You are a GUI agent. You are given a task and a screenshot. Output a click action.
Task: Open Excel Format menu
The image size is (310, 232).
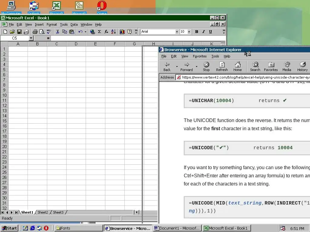click(51, 24)
